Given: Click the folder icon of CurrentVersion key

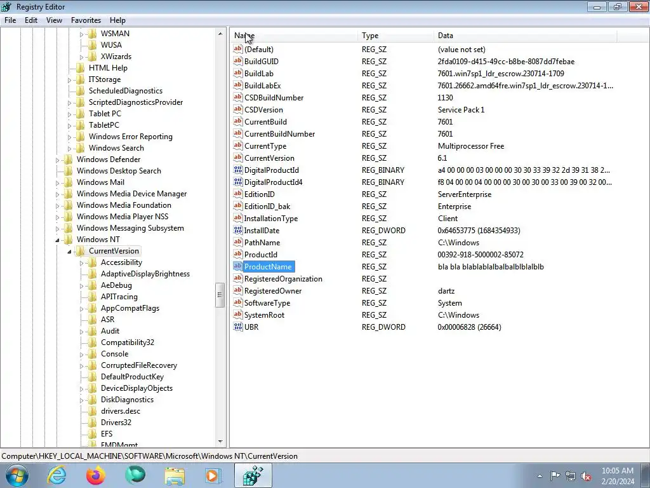Looking at the screenshot, I should 81,250.
